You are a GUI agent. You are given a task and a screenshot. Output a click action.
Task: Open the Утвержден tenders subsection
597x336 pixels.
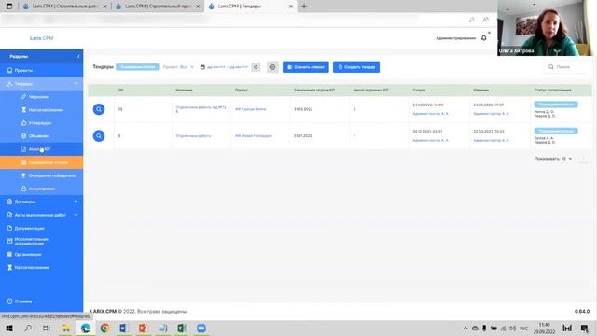[41, 123]
